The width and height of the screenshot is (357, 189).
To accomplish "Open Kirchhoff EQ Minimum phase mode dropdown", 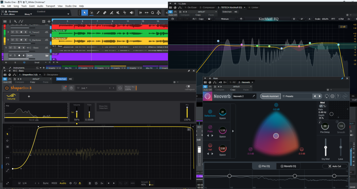I will point(225,19).
